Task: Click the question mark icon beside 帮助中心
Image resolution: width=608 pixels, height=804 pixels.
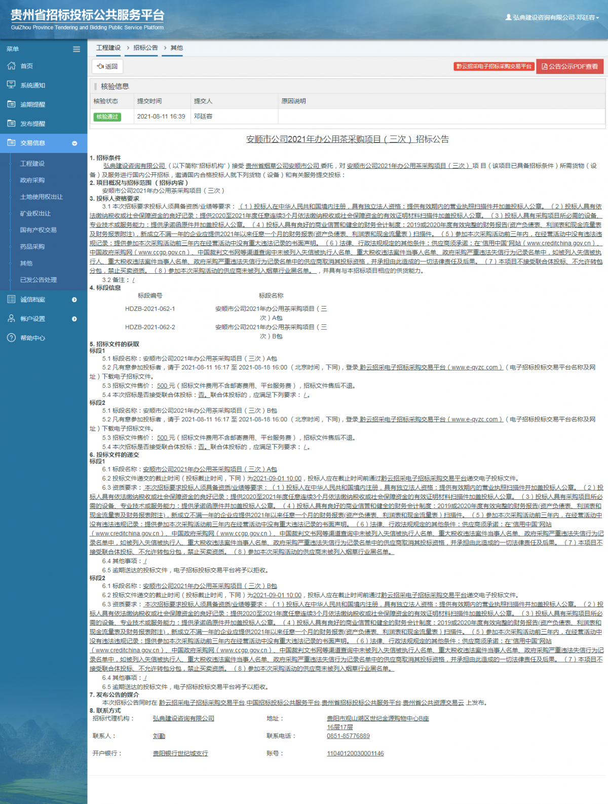Action: pyautogui.click(x=11, y=338)
